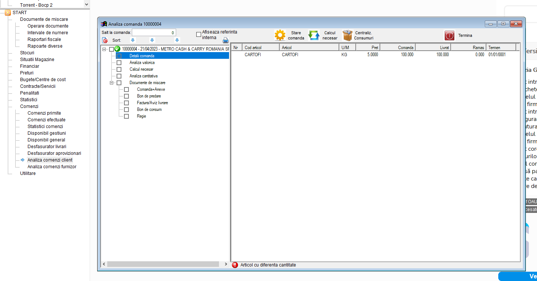Open Comenzi primite in the sidebar
This screenshot has width=537, height=281.
click(44, 113)
